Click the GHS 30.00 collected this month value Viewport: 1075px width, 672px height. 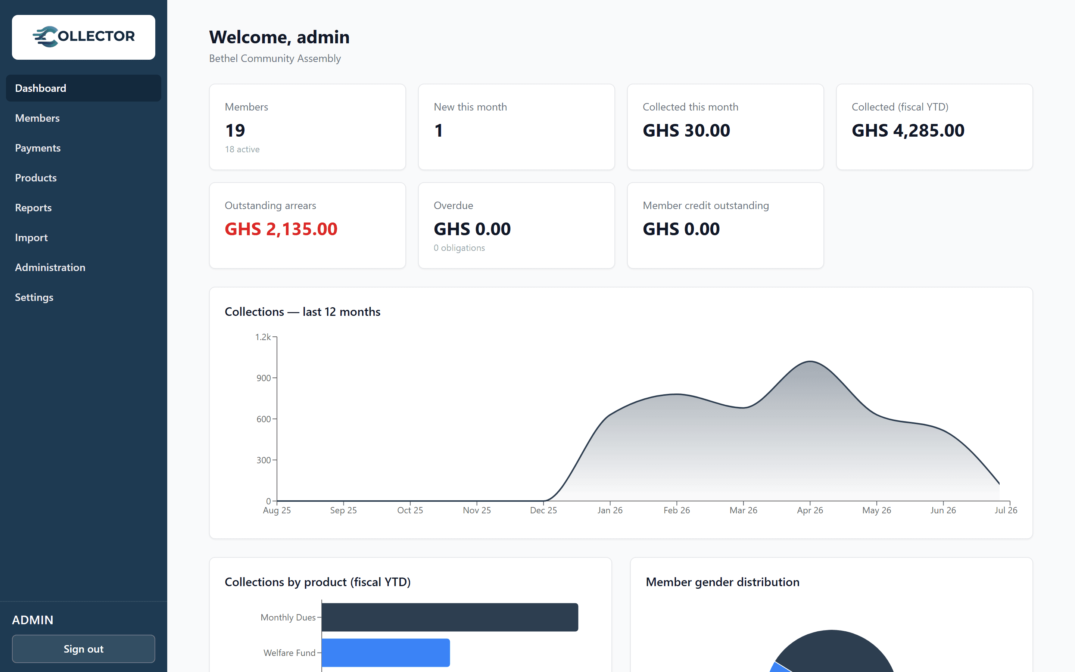coord(686,130)
